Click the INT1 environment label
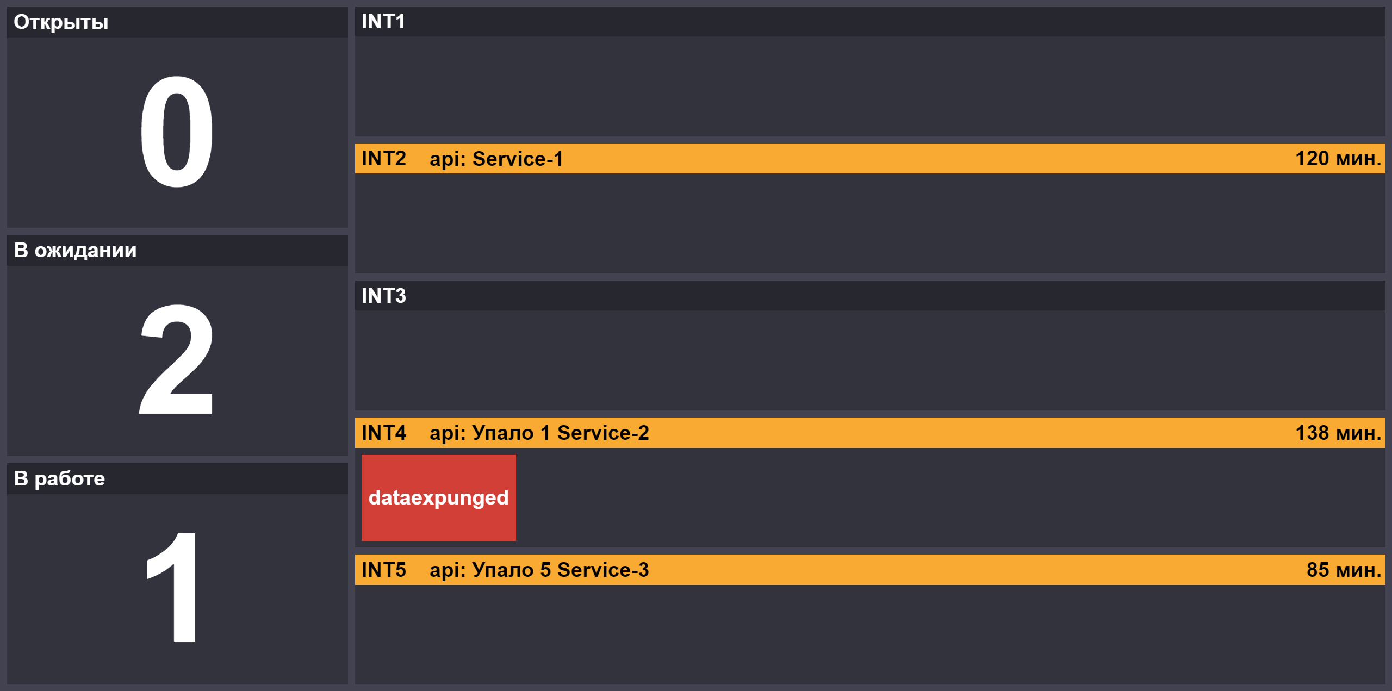This screenshot has height=691, width=1392. 383,22
